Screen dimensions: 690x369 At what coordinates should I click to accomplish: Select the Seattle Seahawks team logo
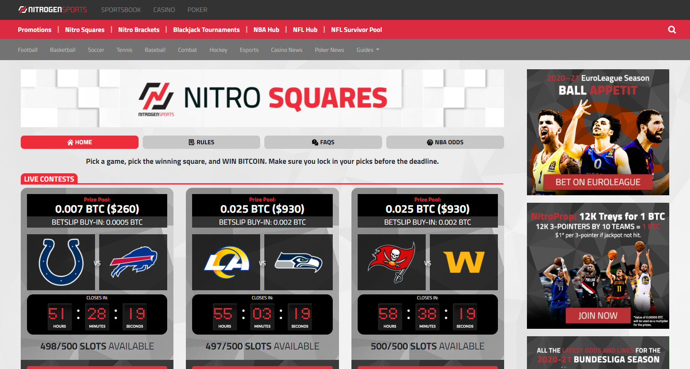click(x=298, y=262)
